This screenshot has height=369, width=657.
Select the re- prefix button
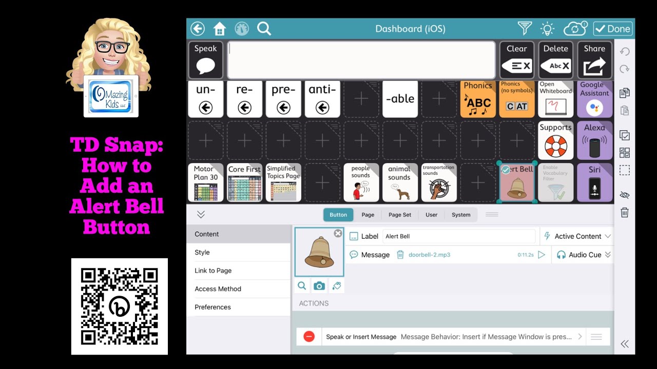click(244, 99)
